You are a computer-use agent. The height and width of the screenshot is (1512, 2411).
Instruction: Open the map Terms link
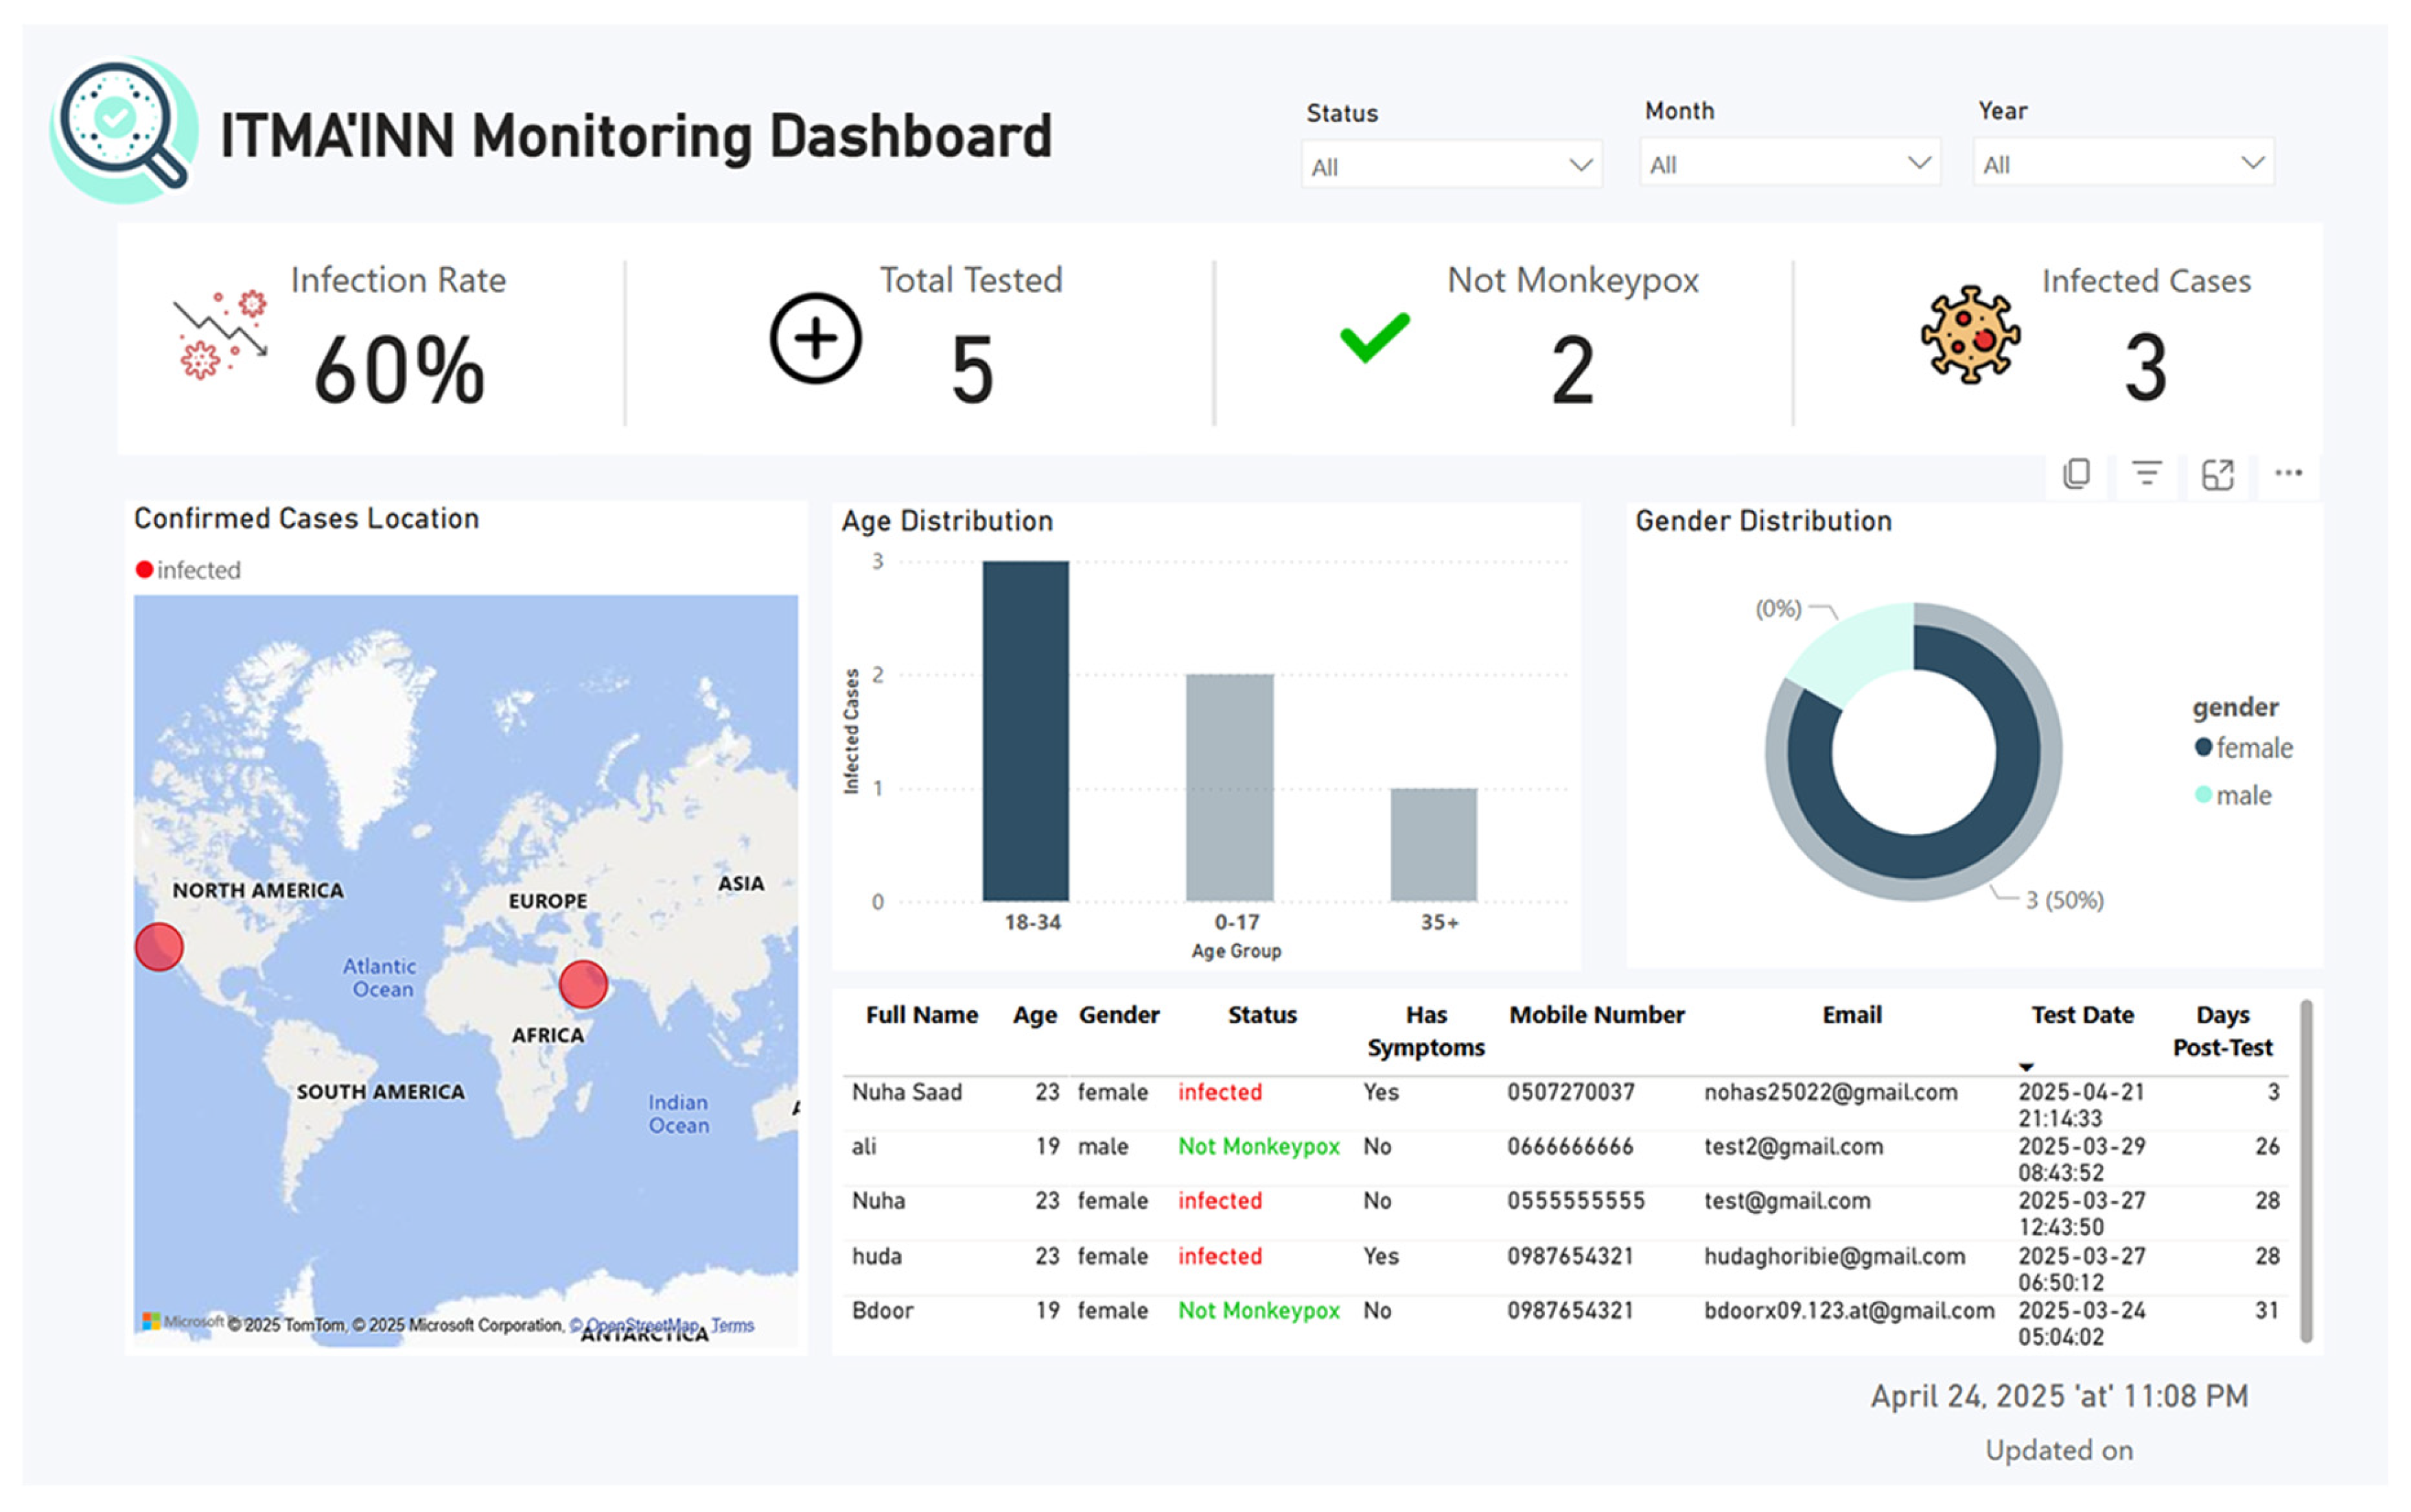click(732, 1325)
